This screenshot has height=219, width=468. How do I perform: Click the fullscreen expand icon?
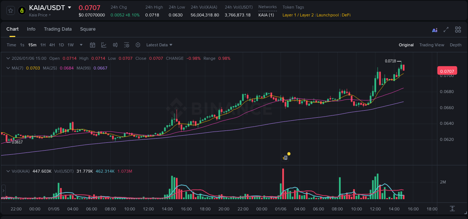click(446, 29)
